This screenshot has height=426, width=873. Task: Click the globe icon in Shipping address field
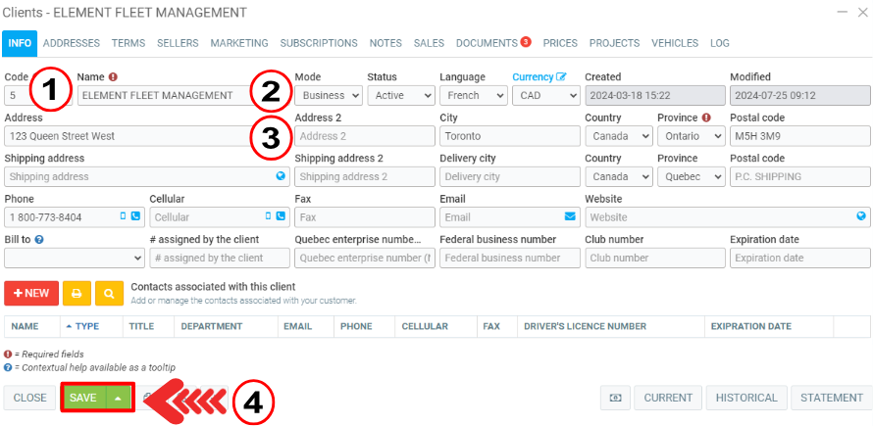pos(281,176)
